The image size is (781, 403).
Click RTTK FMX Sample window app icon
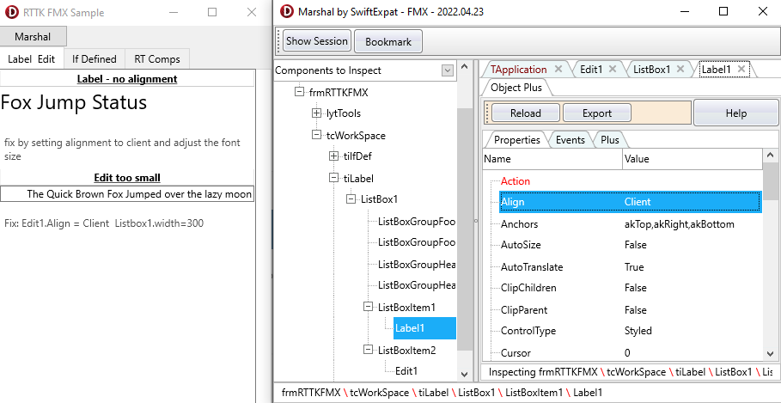point(12,12)
